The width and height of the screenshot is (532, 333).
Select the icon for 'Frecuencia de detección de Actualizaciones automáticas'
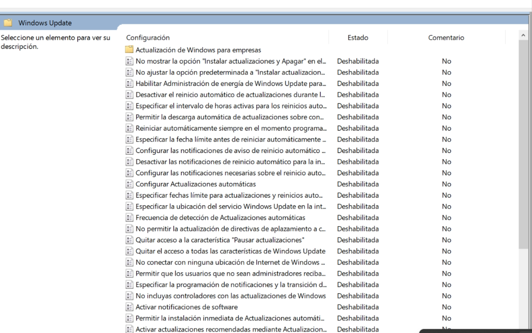(130, 217)
